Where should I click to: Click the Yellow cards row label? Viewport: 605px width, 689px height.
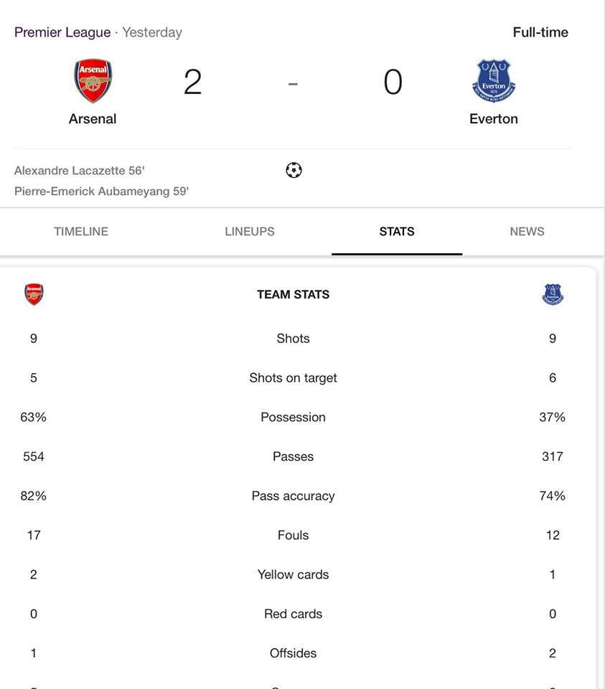[293, 574]
